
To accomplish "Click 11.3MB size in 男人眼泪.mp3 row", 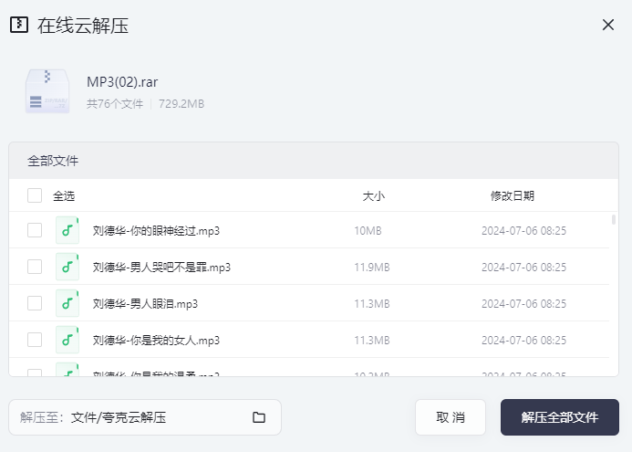I will pos(372,303).
